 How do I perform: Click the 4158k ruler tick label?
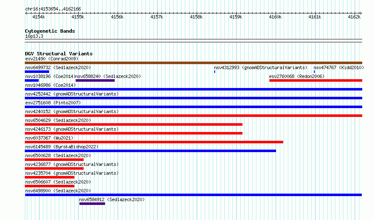[x=196, y=17]
